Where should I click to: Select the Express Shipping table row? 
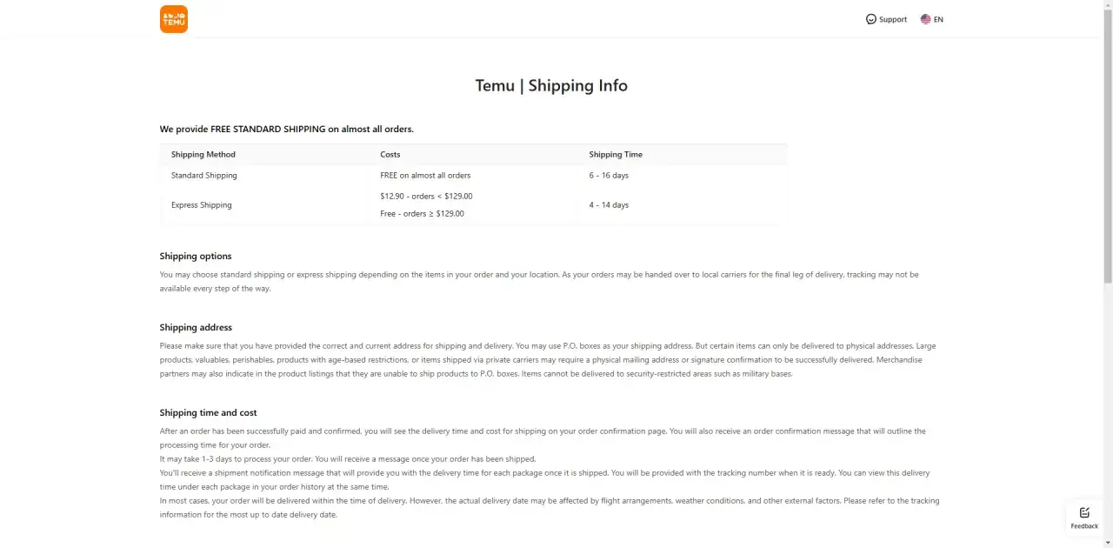click(x=473, y=205)
